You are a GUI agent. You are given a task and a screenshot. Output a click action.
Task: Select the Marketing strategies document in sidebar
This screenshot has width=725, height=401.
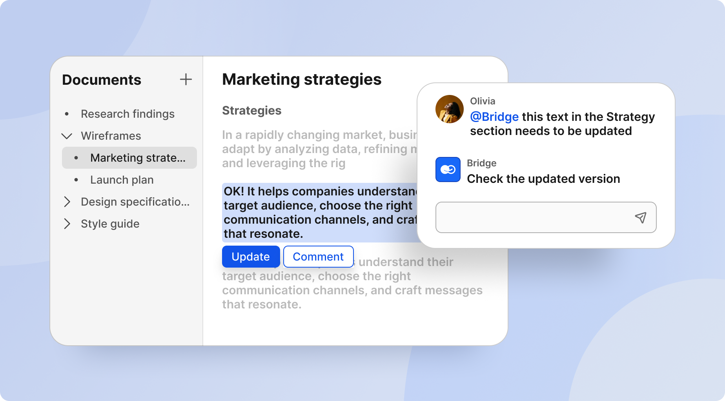129,158
